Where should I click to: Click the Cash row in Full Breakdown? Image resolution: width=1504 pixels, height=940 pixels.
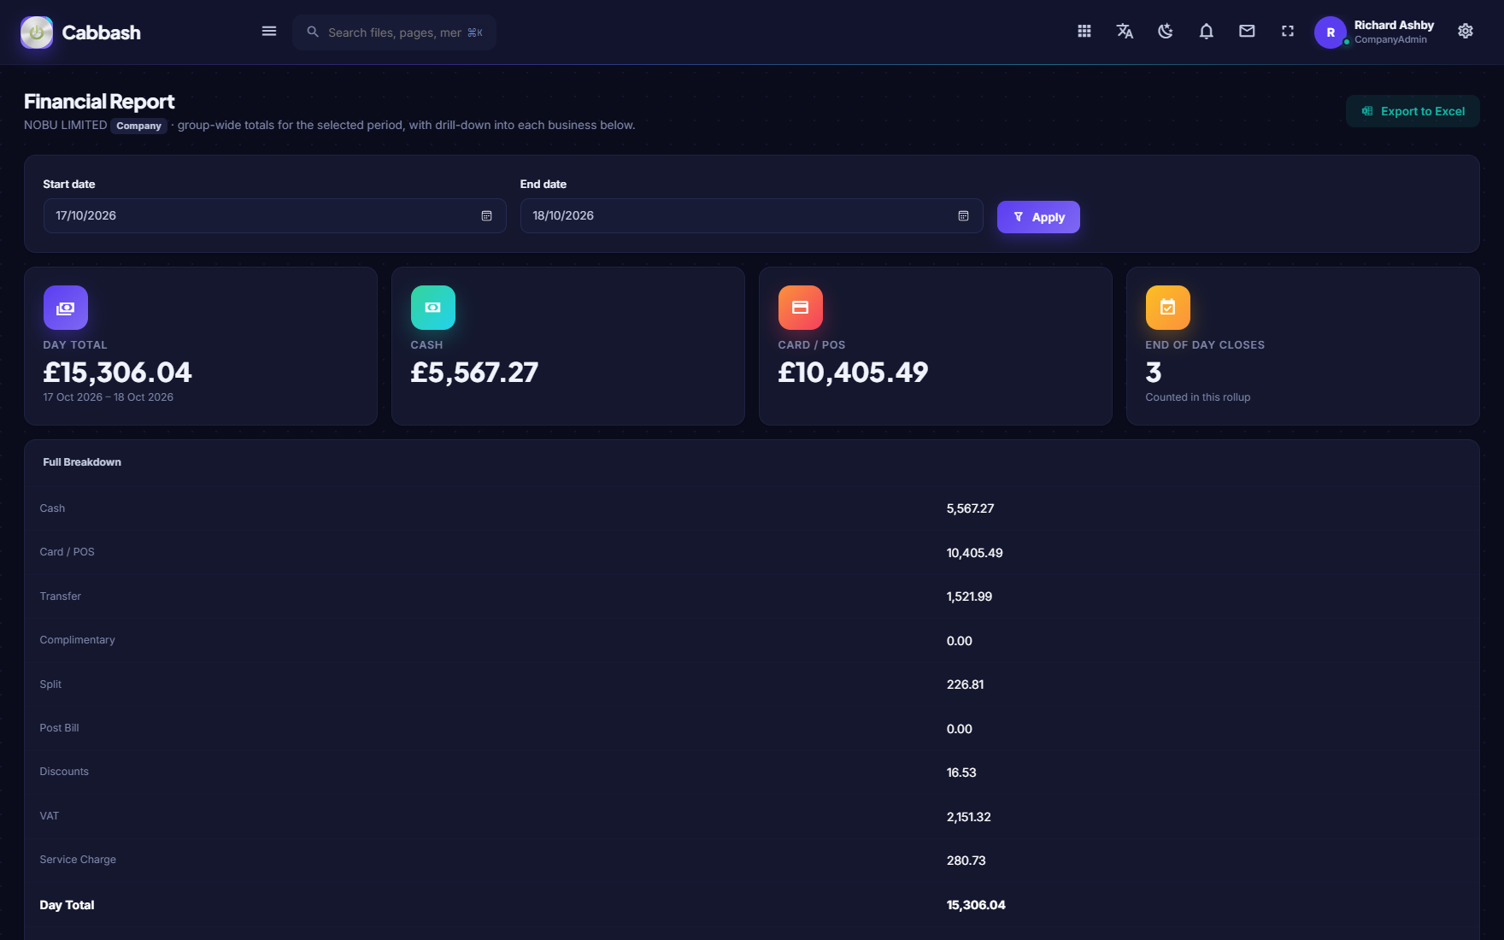752,508
